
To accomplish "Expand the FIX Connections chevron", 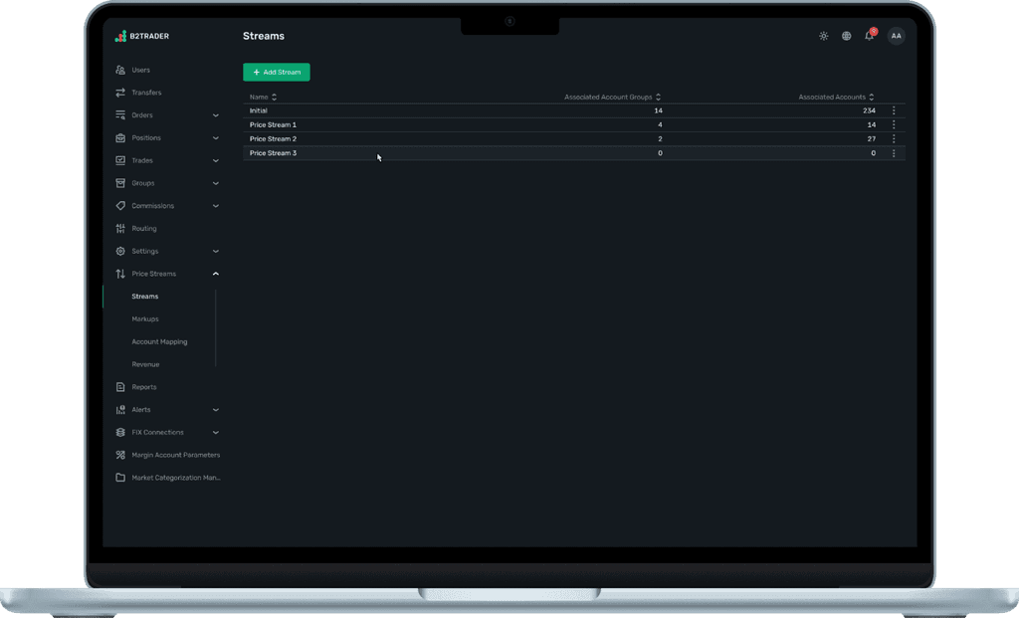I will (x=216, y=432).
